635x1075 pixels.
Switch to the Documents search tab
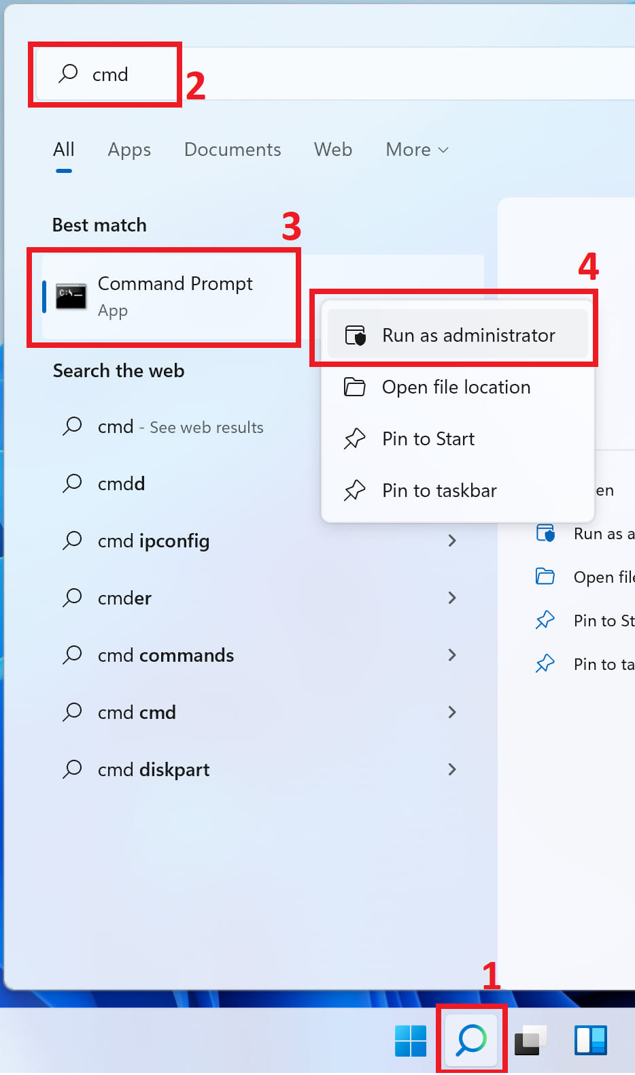233,150
